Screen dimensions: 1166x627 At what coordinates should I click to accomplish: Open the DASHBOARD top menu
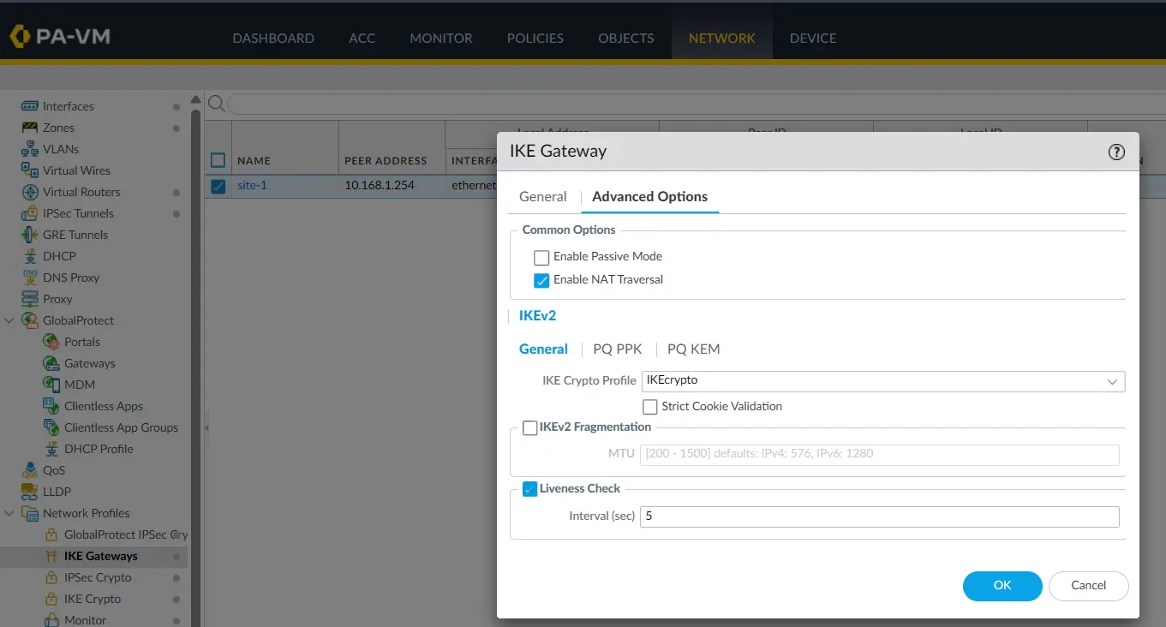coord(273,38)
